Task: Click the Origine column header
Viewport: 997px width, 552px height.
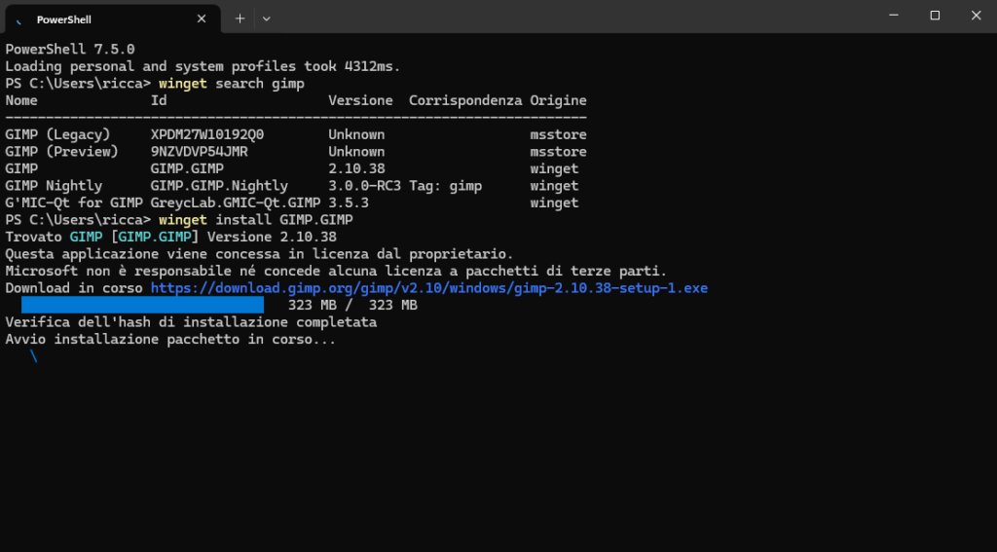Action: point(558,100)
